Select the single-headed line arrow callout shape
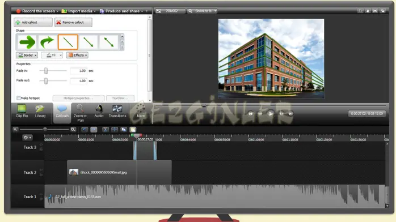Screen dimensions: 396x222 click(x=89, y=42)
